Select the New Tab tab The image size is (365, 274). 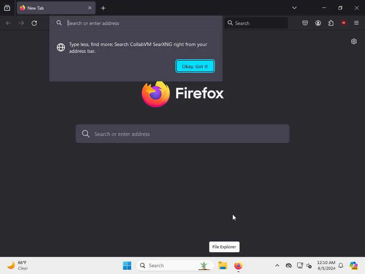click(56, 8)
